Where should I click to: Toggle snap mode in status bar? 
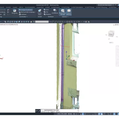(x=76, y=114)
